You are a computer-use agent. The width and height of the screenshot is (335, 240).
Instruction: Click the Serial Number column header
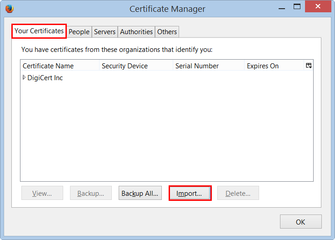click(208, 66)
